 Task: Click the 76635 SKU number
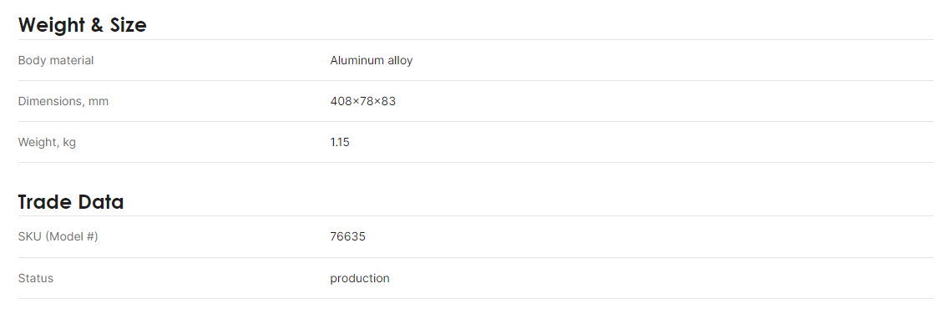click(x=347, y=236)
